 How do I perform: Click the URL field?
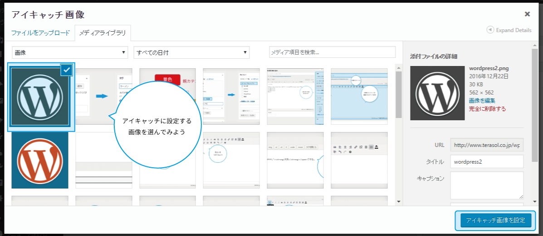tap(487, 145)
